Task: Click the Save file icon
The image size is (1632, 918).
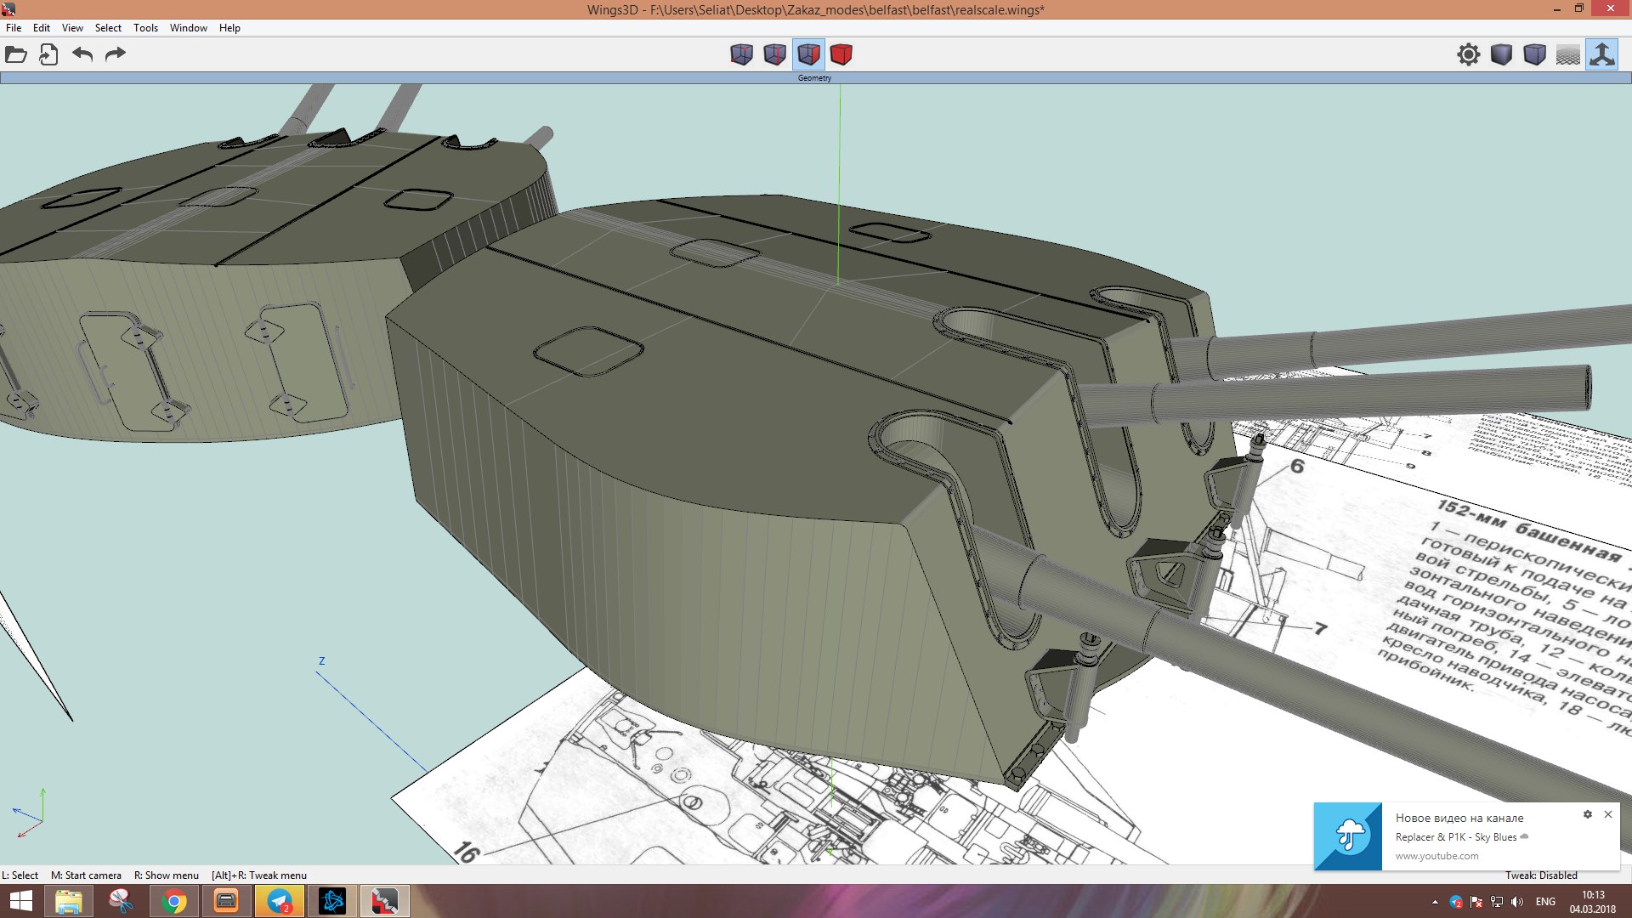Action: pyautogui.click(x=48, y=54)
